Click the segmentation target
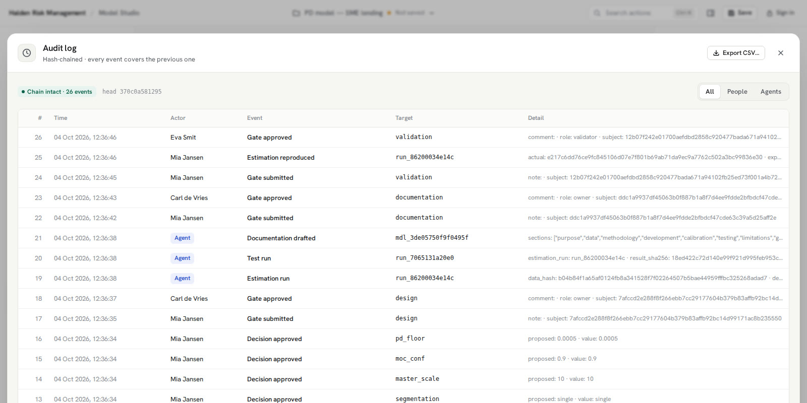 coord(417,399)
